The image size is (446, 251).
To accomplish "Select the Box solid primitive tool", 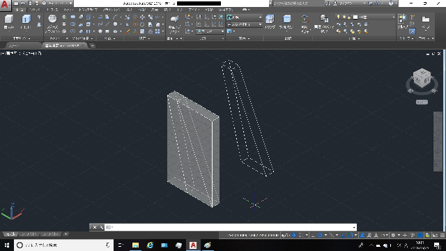I will (9, 20).
